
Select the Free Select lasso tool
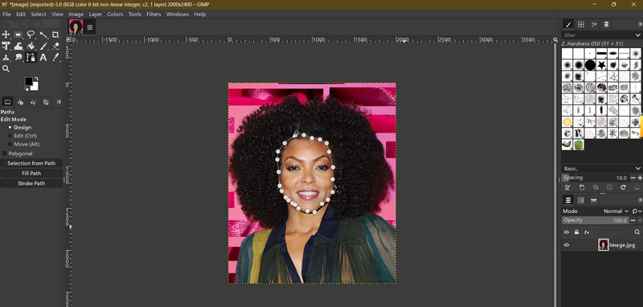click(31, 35)
